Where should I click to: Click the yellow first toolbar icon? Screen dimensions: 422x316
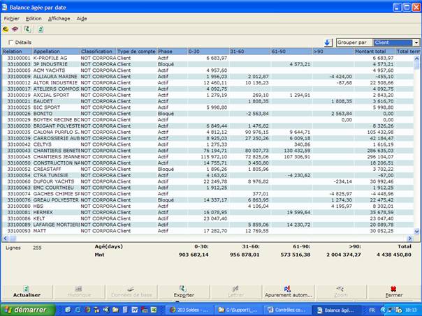tap(6, 29)
